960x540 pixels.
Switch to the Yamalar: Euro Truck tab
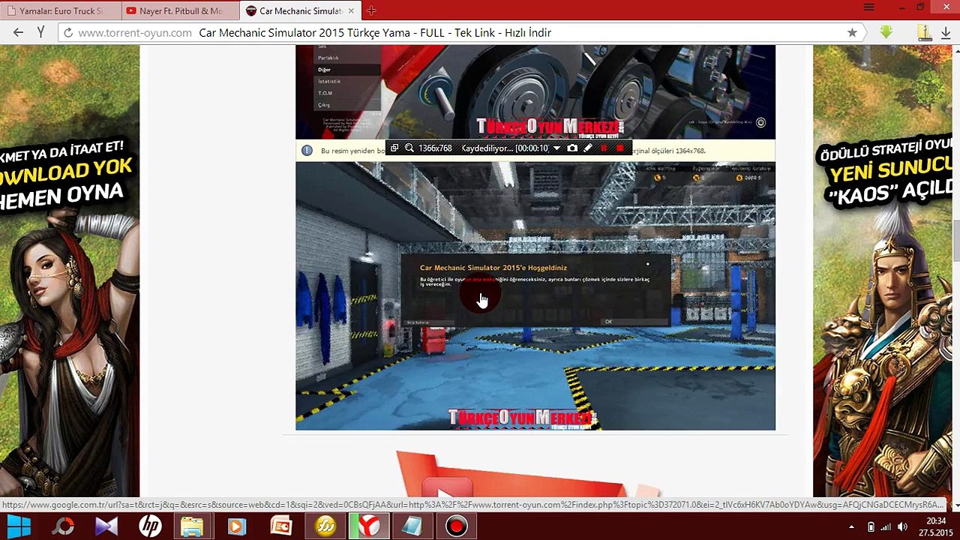[61, 11]
